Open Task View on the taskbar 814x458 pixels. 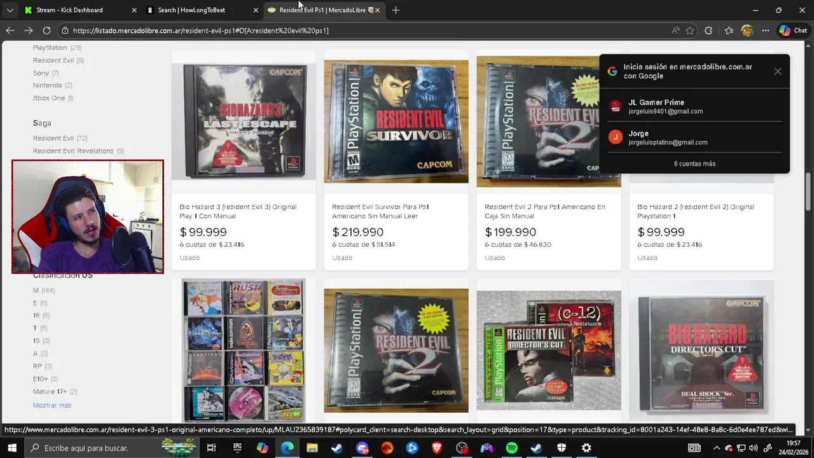click(x=212, y=448)
